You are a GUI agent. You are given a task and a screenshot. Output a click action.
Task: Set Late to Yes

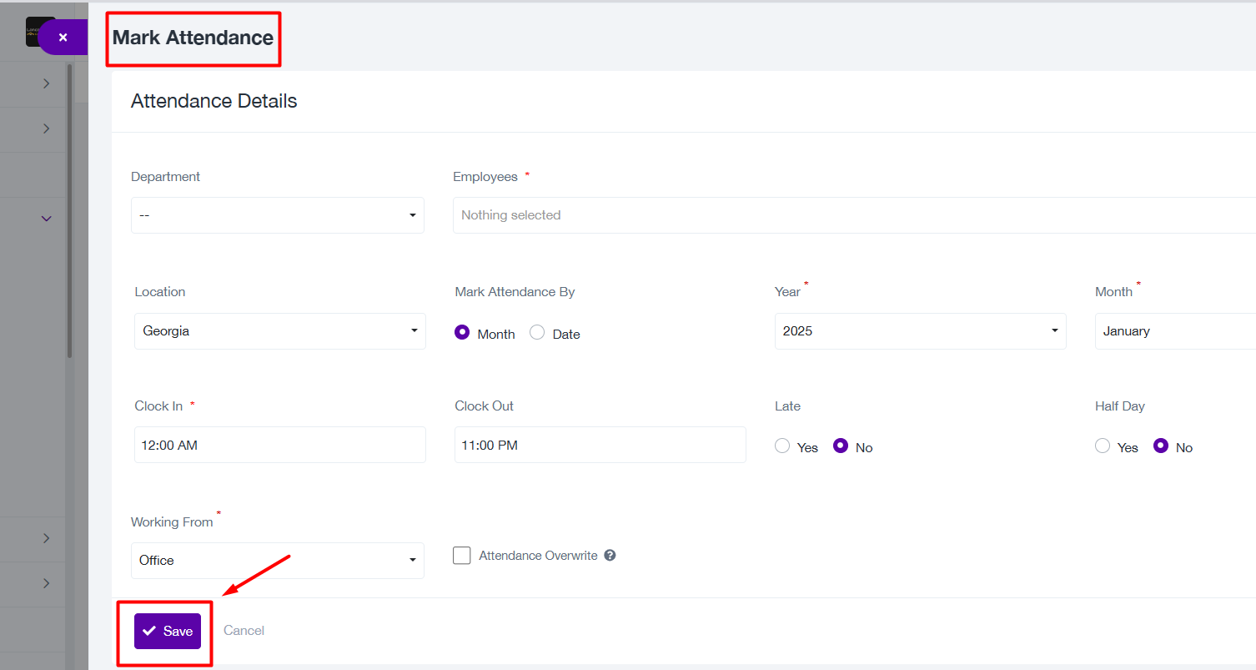point(782,446)
